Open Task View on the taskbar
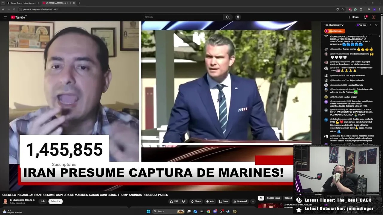 tap(189, 211)
